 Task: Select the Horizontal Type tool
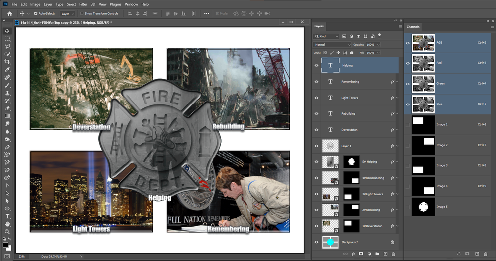(7, 216)
